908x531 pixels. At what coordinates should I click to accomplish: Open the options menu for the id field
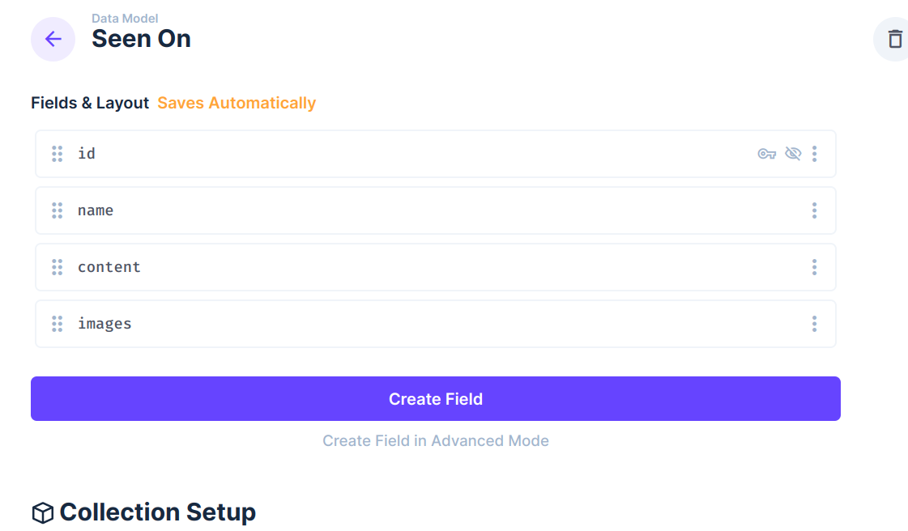815,153
